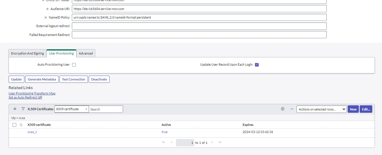Enable Auto Provisioning User checkbox
The height and width of the screenshot is (155, 382).
(74, 65)
